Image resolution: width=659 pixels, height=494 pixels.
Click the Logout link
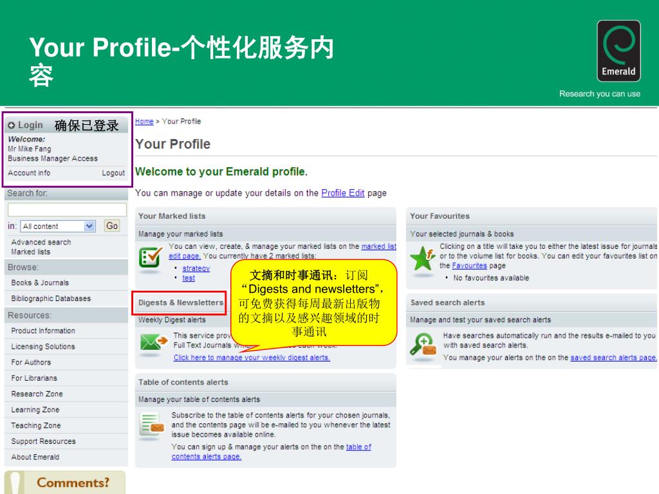(113, 172)
